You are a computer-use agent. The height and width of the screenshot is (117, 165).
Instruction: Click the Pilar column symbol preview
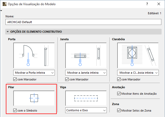click(34, 98)
